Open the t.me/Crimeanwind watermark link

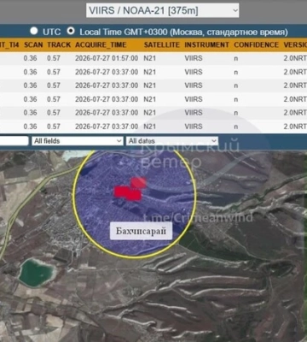tap(198, 217)
